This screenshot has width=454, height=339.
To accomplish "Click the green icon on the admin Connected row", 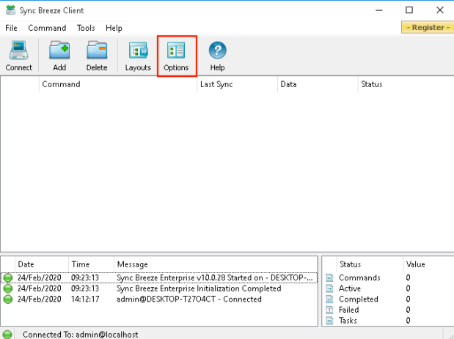I will click(x=8, y=299).
